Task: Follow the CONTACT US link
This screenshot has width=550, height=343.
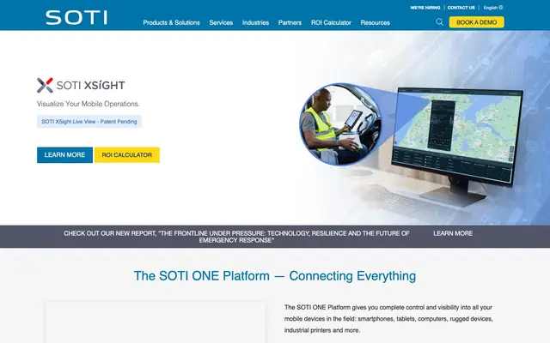Action: (x=461, y=8)
